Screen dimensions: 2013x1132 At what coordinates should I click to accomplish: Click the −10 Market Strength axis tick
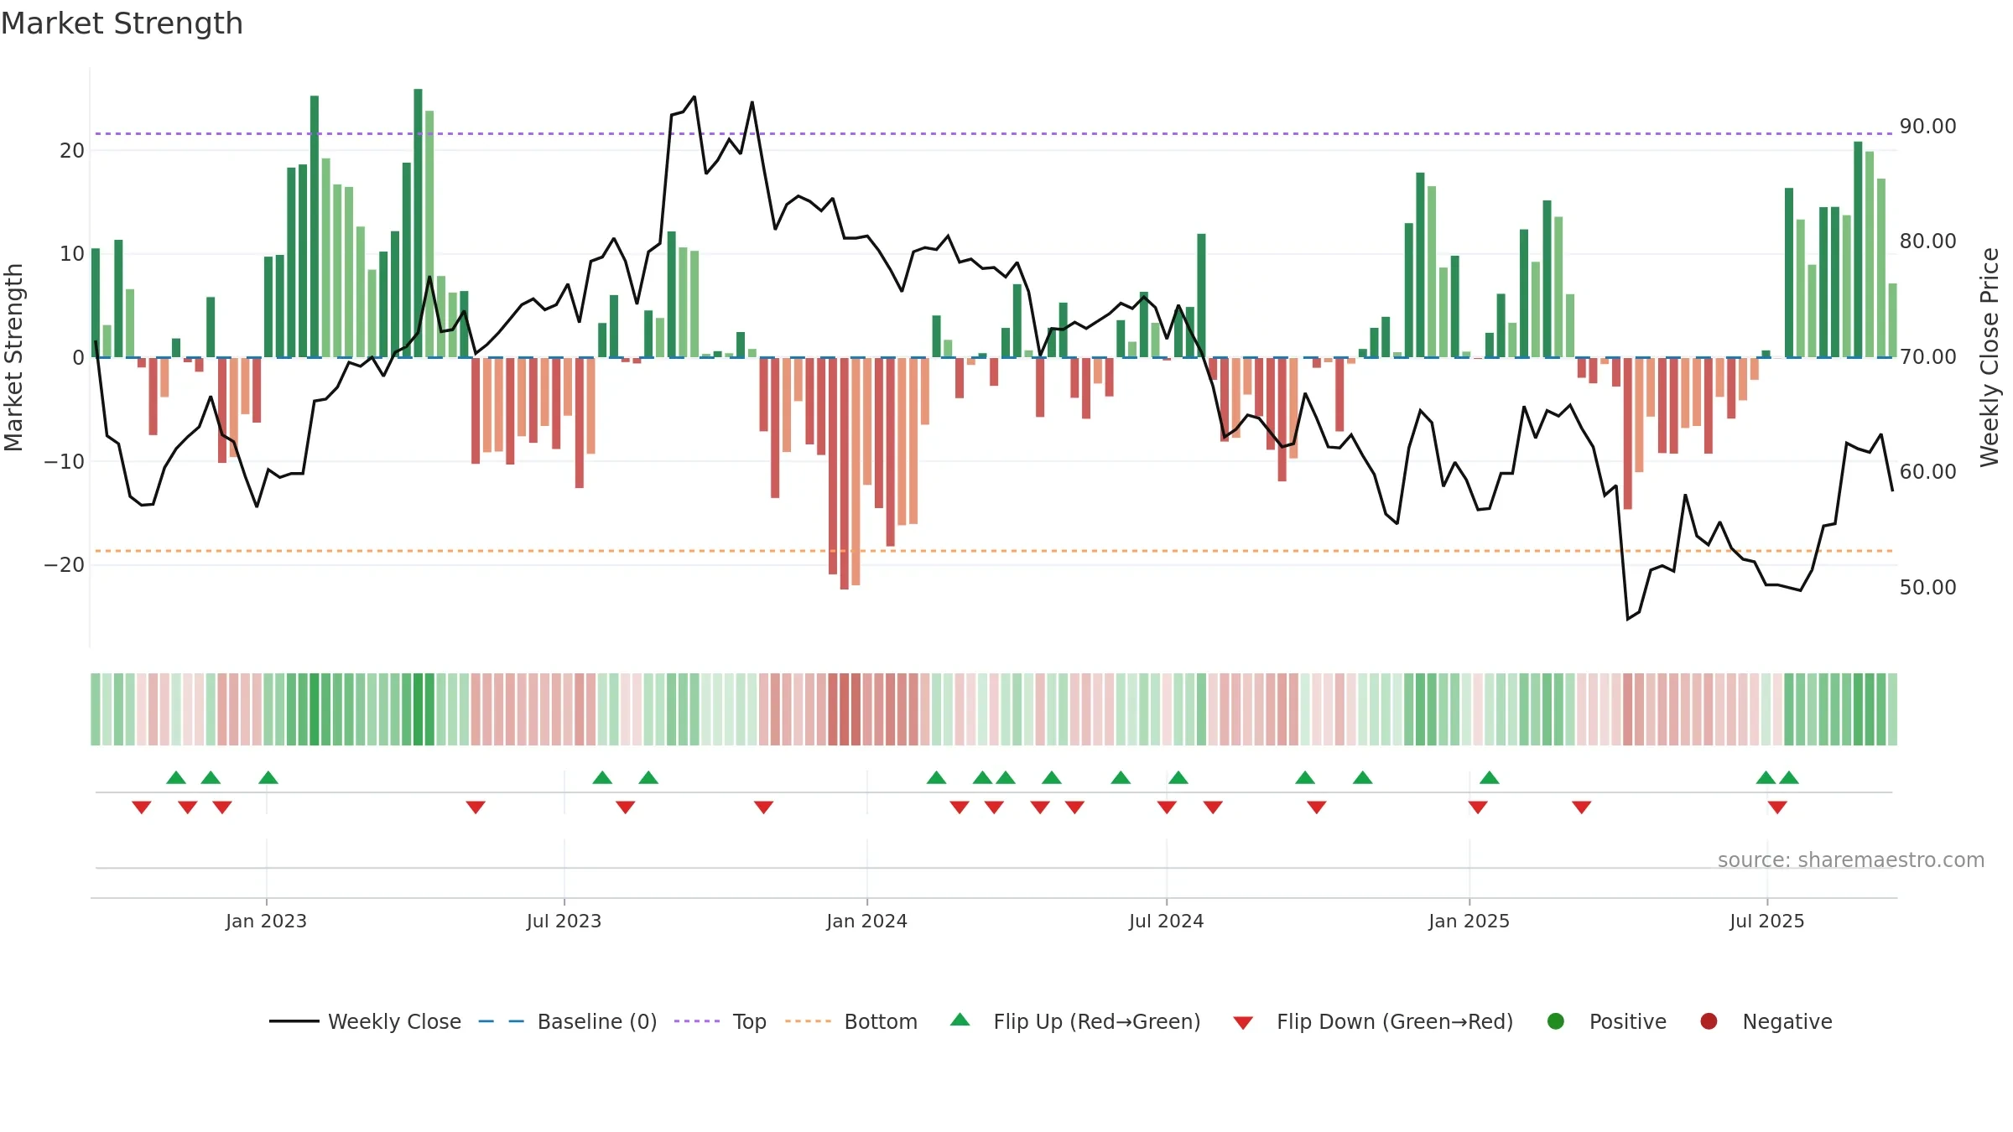(x=65, y=461)
